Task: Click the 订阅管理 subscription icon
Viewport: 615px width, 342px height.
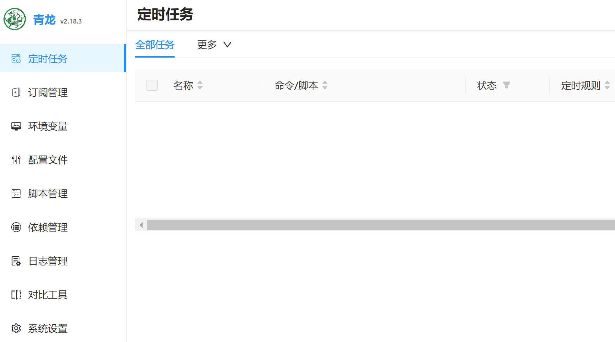Action: (16, 92)
